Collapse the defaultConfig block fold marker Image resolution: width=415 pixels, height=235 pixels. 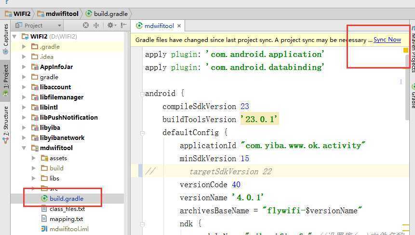(142, 133)
